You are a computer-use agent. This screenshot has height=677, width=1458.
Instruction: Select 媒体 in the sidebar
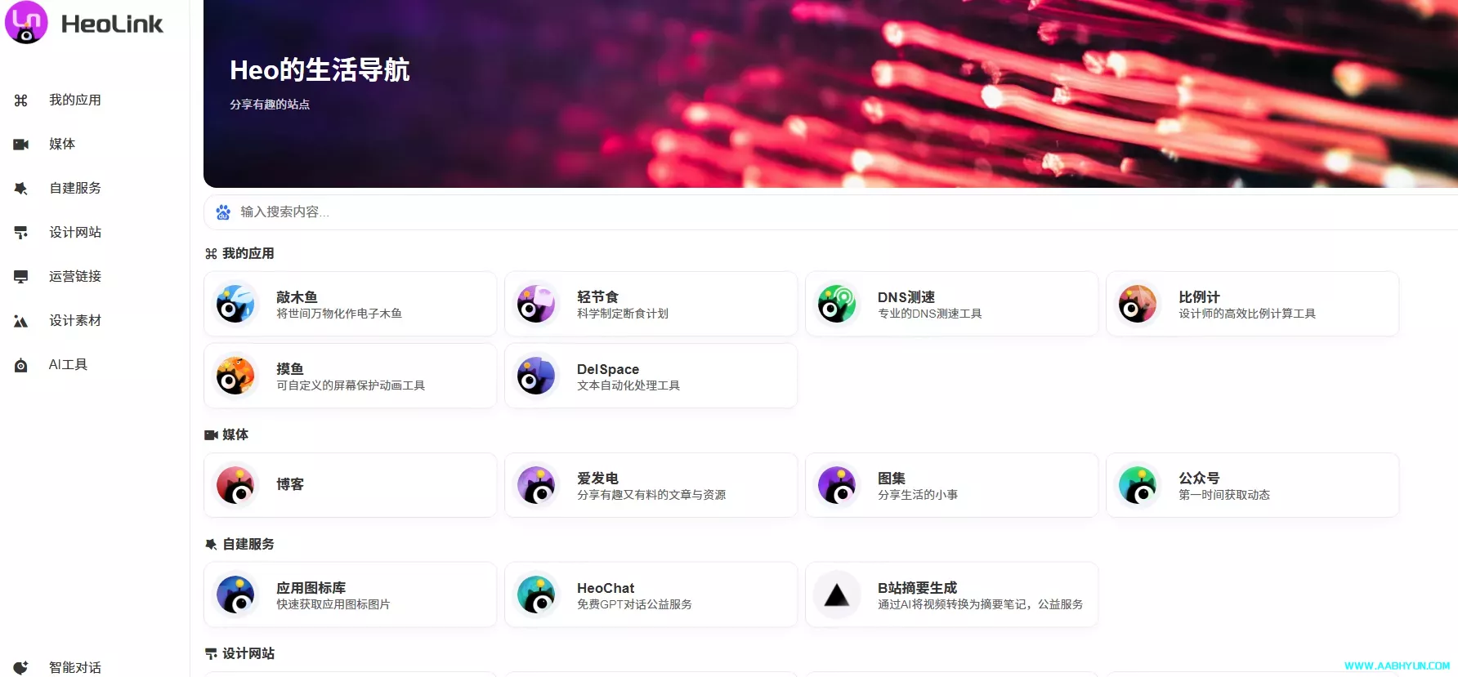coord(62,144)
